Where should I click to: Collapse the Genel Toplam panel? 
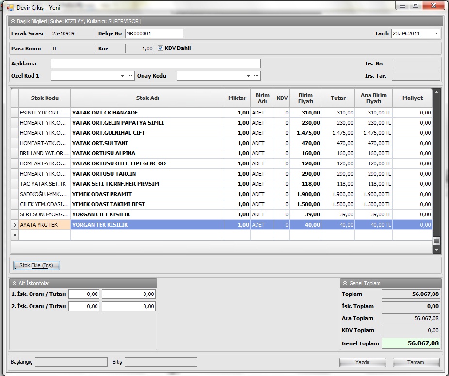345,283
